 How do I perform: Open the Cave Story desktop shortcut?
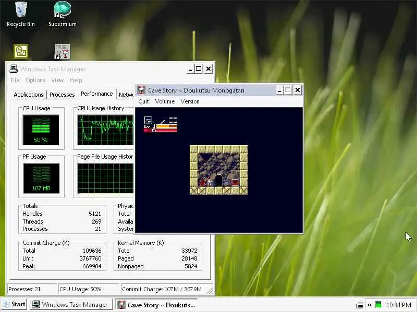point(62,51)
